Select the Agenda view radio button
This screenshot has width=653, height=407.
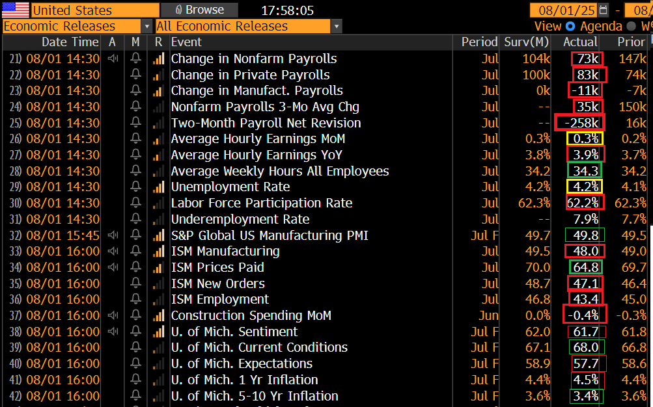click(570, 26)
